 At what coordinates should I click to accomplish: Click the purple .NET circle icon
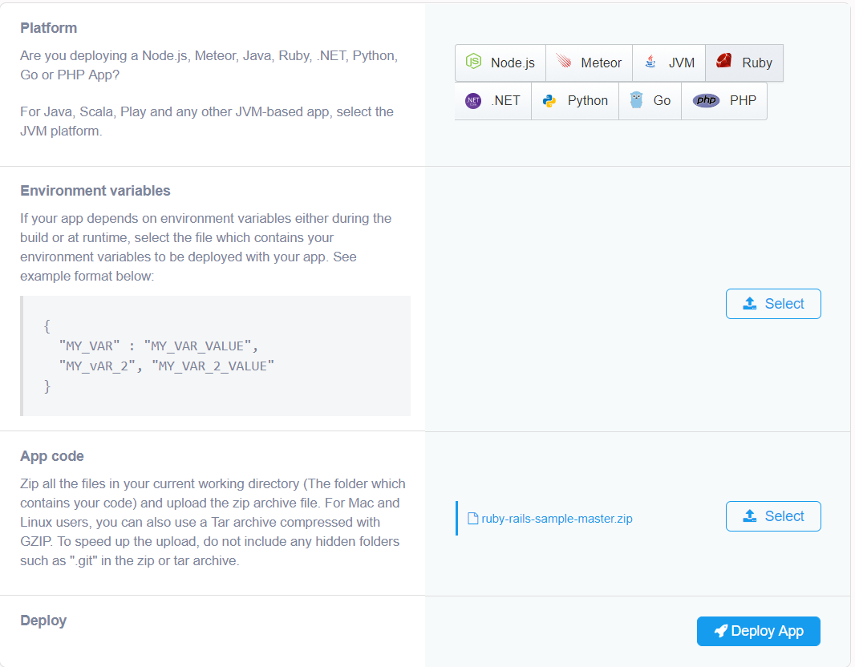pos(473,101)
